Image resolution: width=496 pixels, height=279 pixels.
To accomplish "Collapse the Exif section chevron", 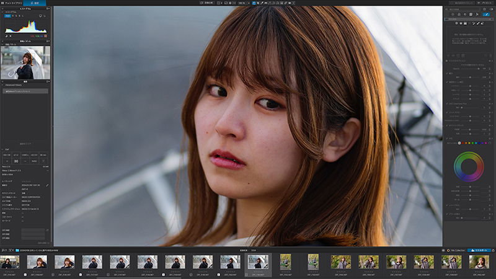I will pos(2,149).
